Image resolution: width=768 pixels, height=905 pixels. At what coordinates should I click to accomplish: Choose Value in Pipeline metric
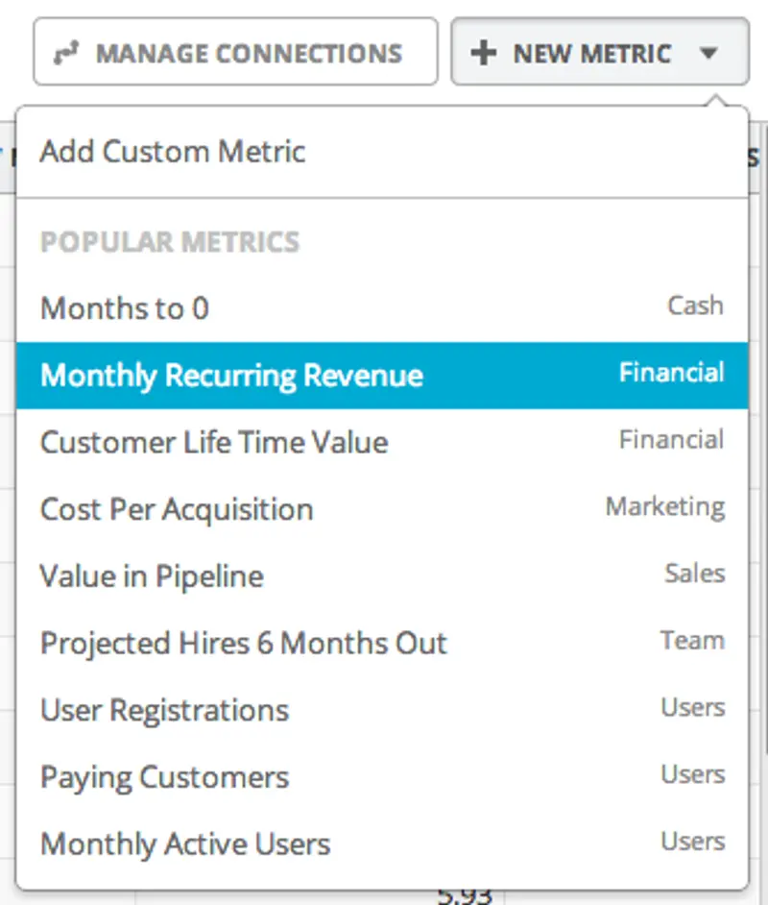(x=152, y=576)
